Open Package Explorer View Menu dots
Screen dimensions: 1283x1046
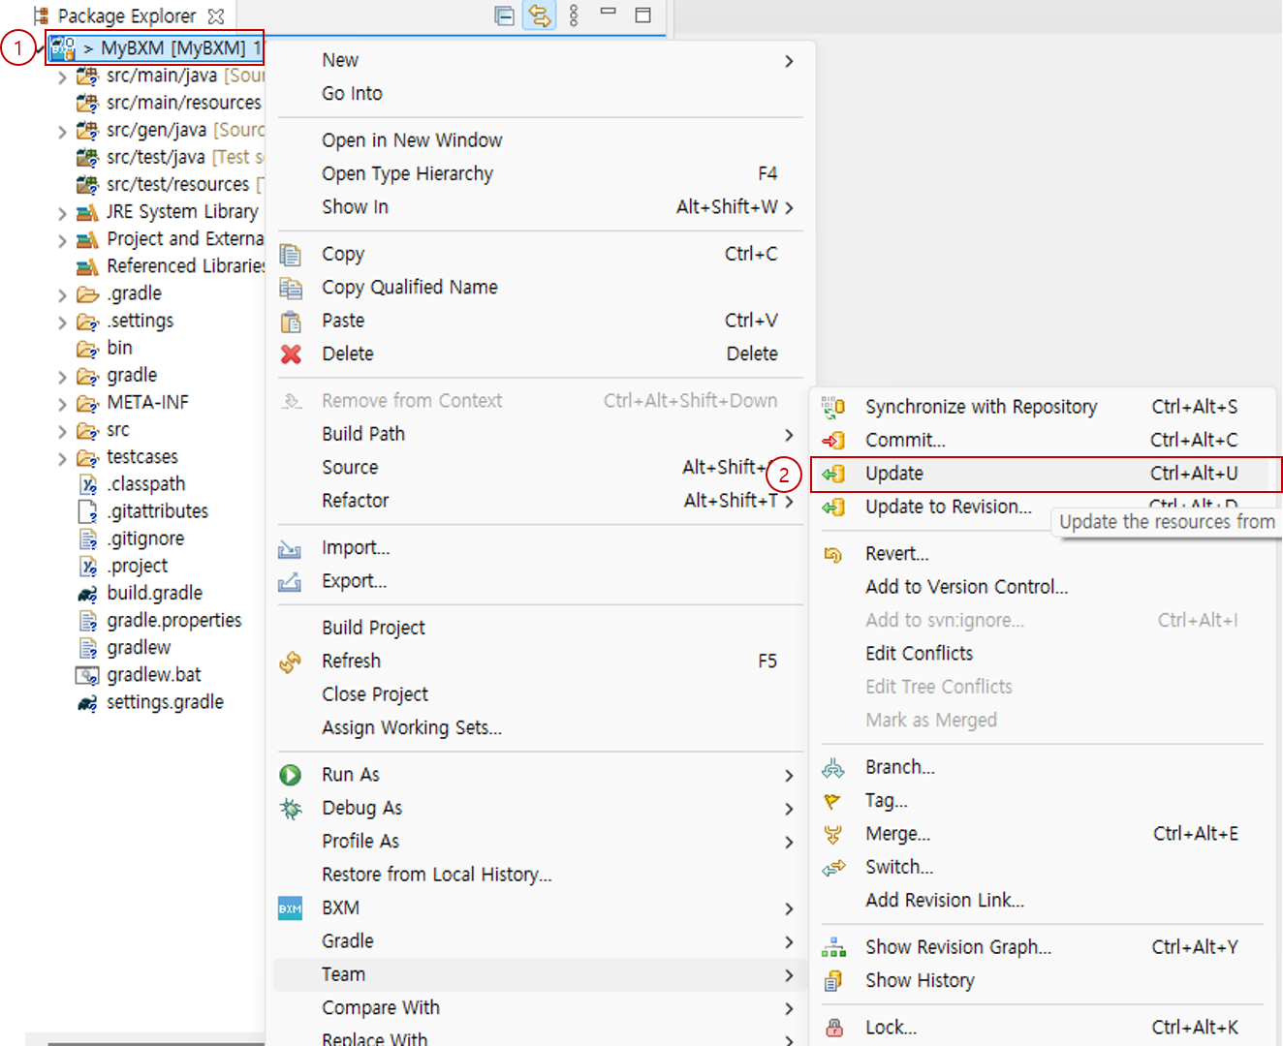574,15
